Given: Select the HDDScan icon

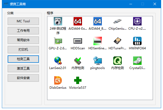Looking at the screenshot, I should coord(78,41).
